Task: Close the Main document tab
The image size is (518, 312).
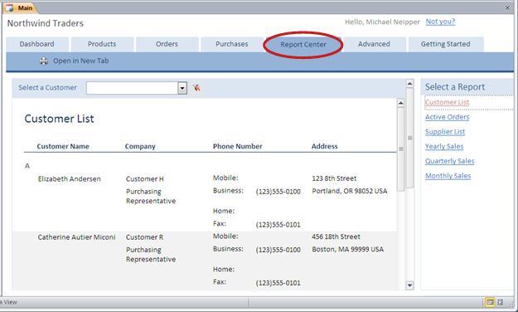Action: pos(507,7)
